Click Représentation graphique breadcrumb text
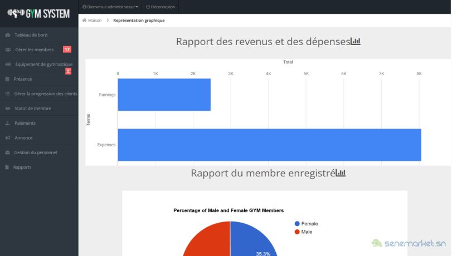 (139, 20)
